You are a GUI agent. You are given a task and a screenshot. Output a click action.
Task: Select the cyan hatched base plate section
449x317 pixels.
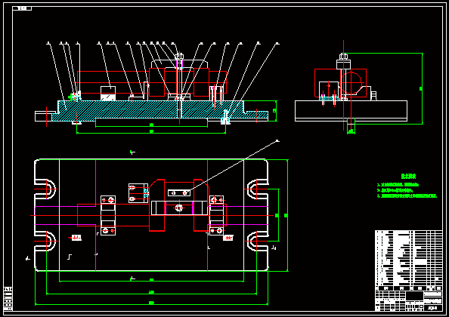tap(159, 111)
